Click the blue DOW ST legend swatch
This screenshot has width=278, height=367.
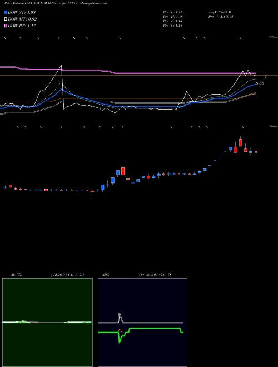pyautogui.click(x=6, y=12)
